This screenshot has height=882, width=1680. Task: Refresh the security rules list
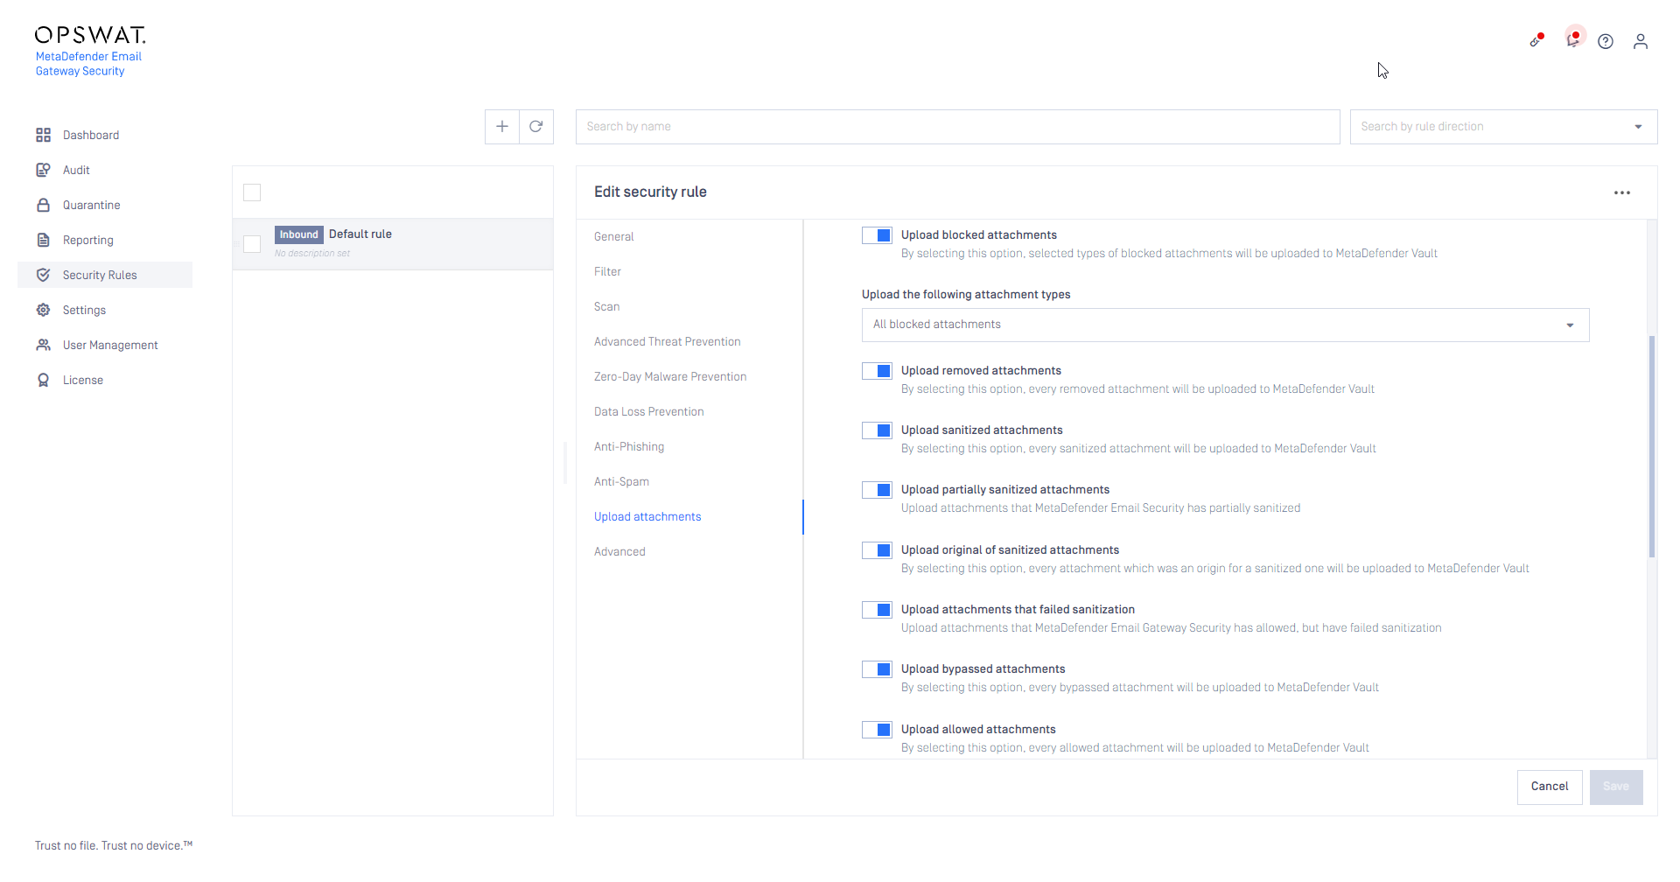click(536, 127)
